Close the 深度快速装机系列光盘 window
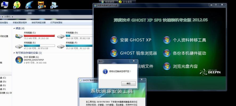236x106 pixels. pos(222,5)
